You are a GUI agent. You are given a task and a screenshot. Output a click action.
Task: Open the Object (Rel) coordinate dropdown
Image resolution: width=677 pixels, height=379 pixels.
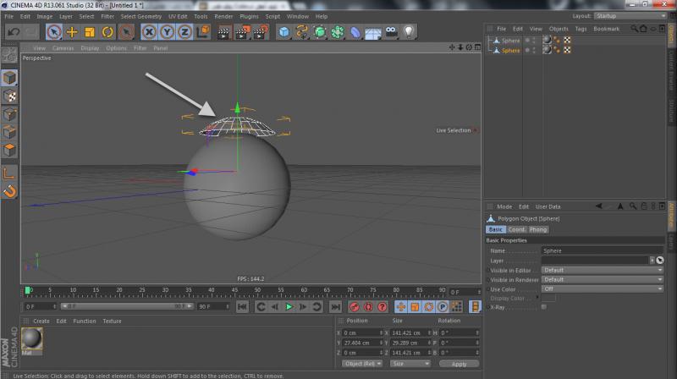pyautogui.click(x=362, y=363)
